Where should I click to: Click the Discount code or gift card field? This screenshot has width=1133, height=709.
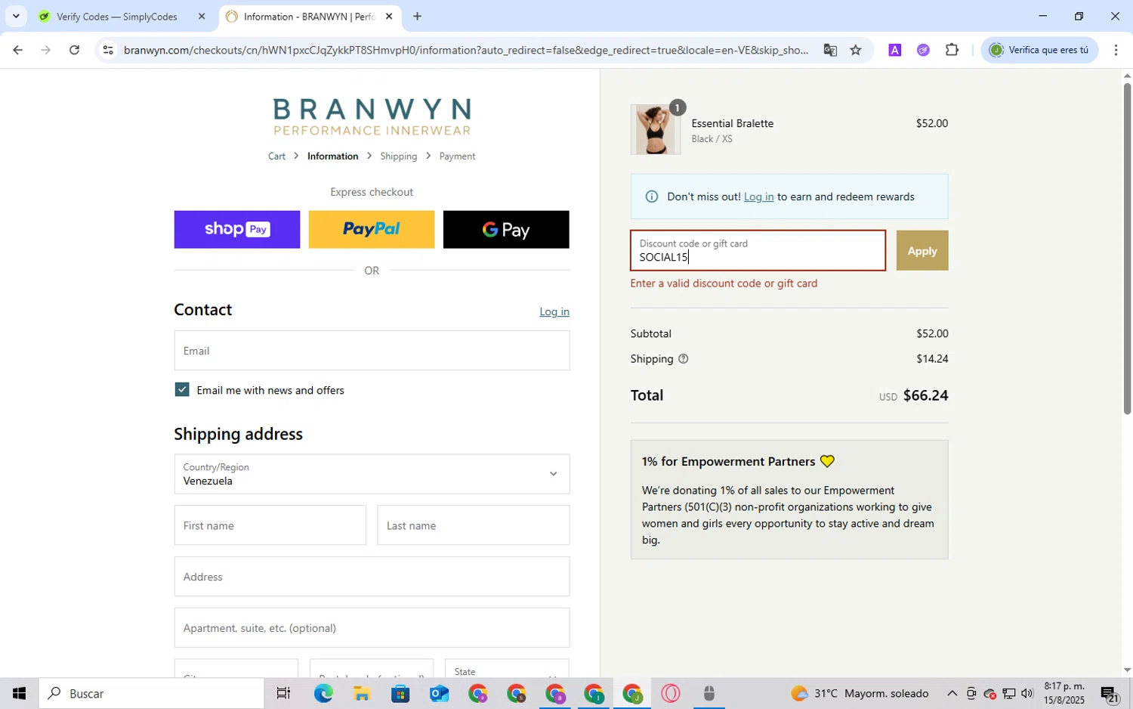click(758, 251)
